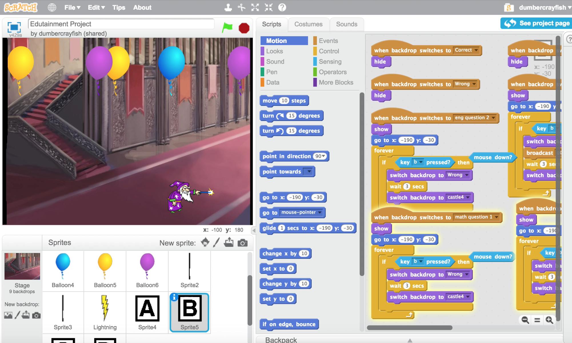Click the Grow sprite tool icon
This screenshot has height=343, width=572.
(255, 7)
